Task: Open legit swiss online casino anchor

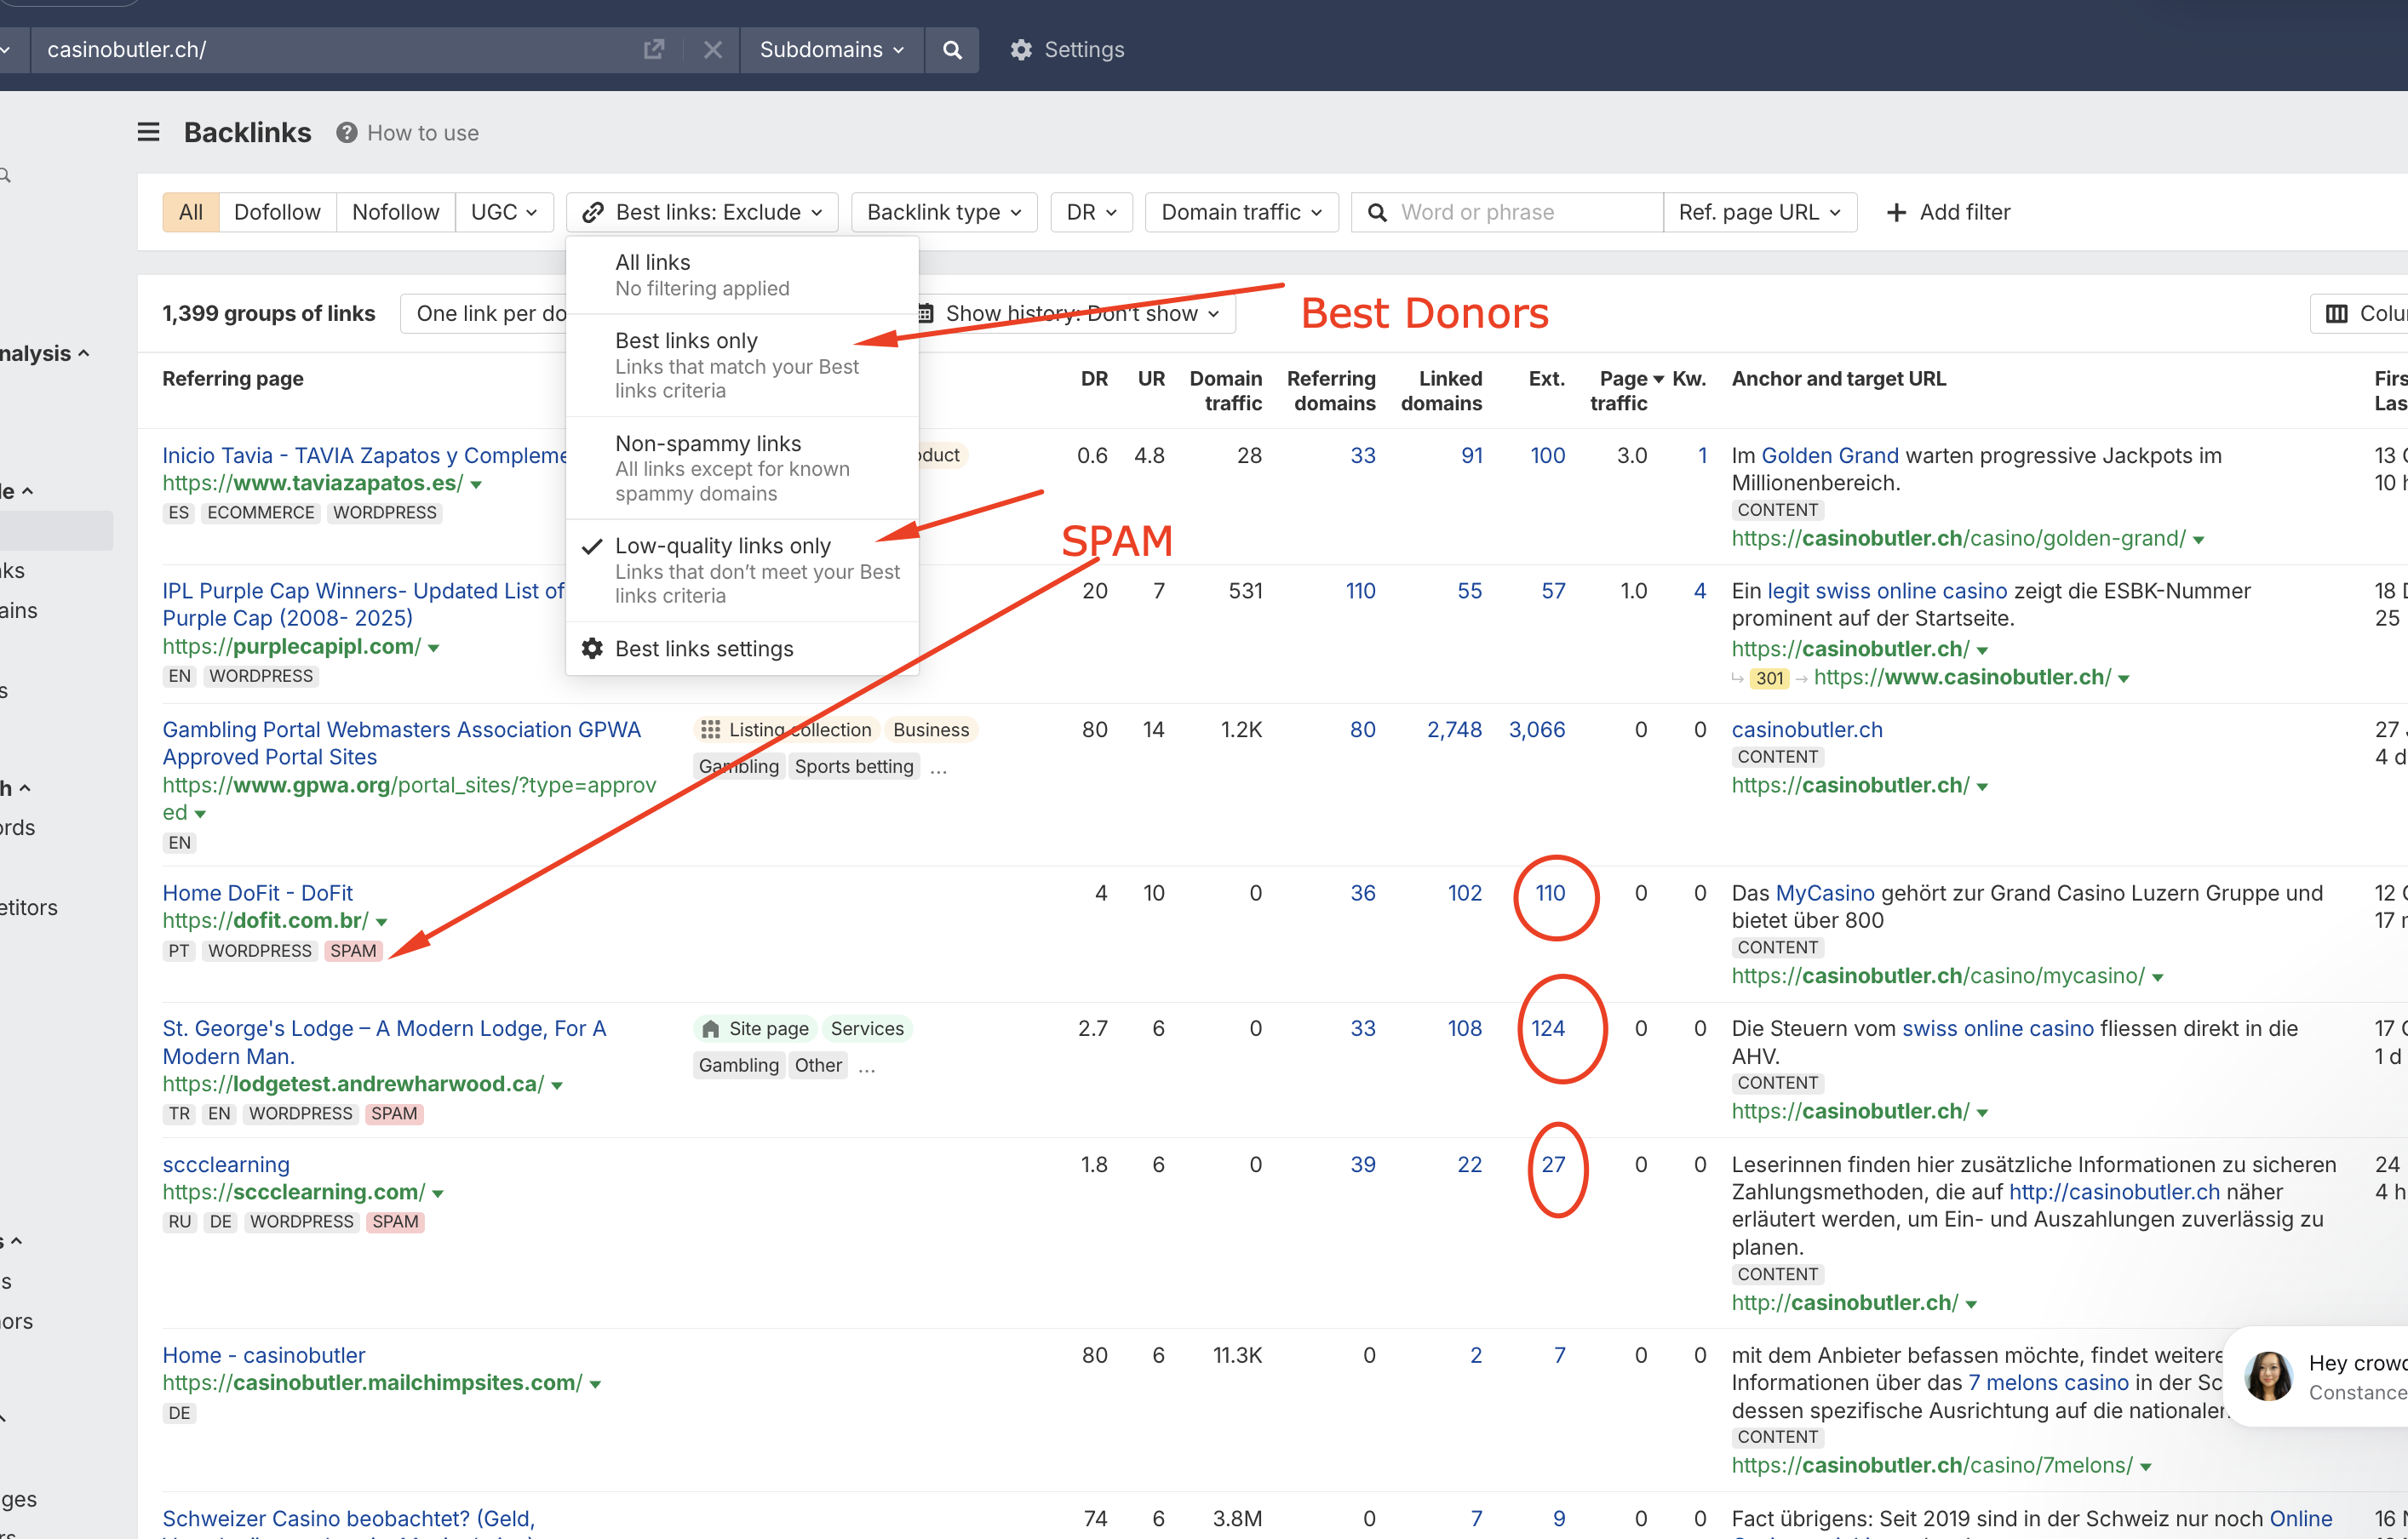Action: pyautogui.click(x=1887, y=591)
